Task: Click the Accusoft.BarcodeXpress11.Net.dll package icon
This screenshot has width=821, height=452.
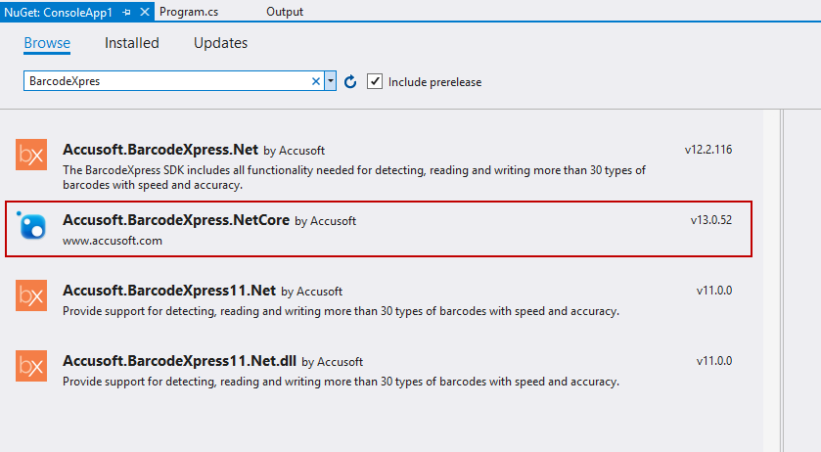Action: 31,367
